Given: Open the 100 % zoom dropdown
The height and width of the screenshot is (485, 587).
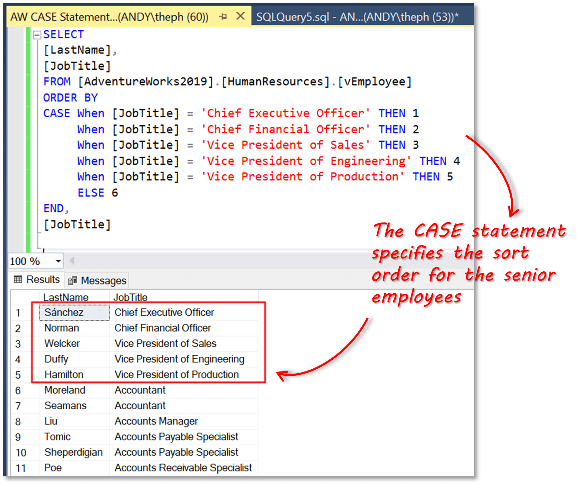Looking at the screenshot, I should 58,261.
